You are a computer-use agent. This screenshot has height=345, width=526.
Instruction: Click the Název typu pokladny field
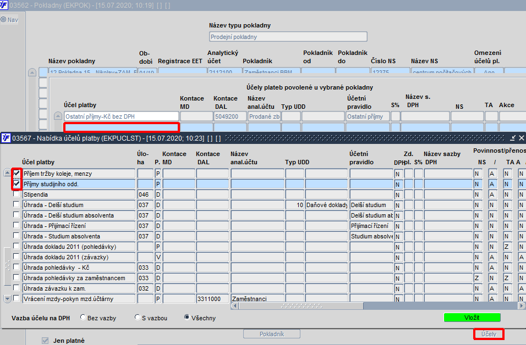(288, 36)
